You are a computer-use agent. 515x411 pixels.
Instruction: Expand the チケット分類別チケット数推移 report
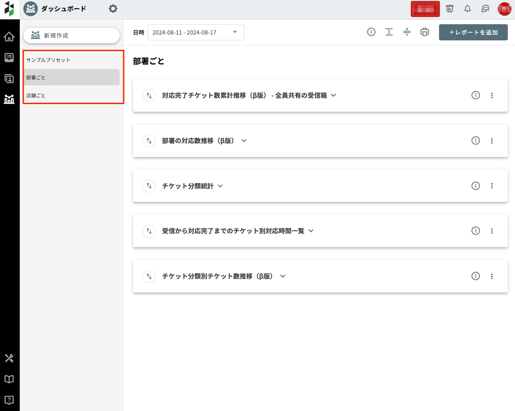[x=283, y=276]
